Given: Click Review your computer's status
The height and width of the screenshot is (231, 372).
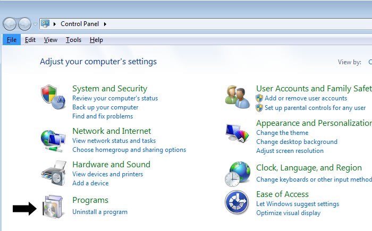Looking at the screenshot, I should 115,98.
